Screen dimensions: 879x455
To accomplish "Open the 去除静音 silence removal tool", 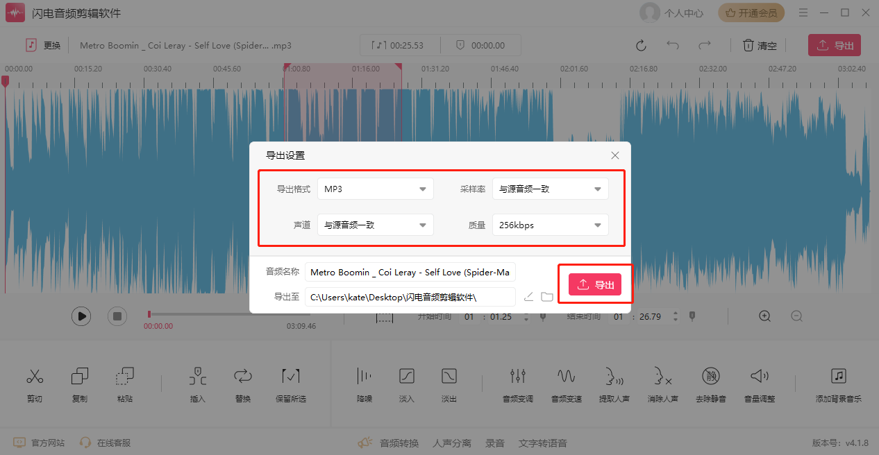I will pyautogui.click(x=710, y=385).
